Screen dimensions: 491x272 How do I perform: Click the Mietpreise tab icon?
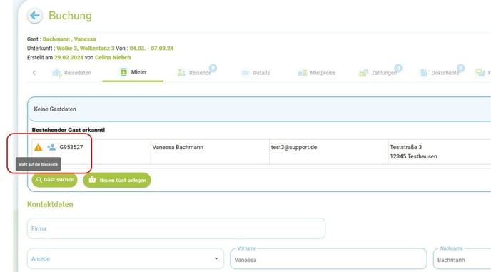coord(302,73)
